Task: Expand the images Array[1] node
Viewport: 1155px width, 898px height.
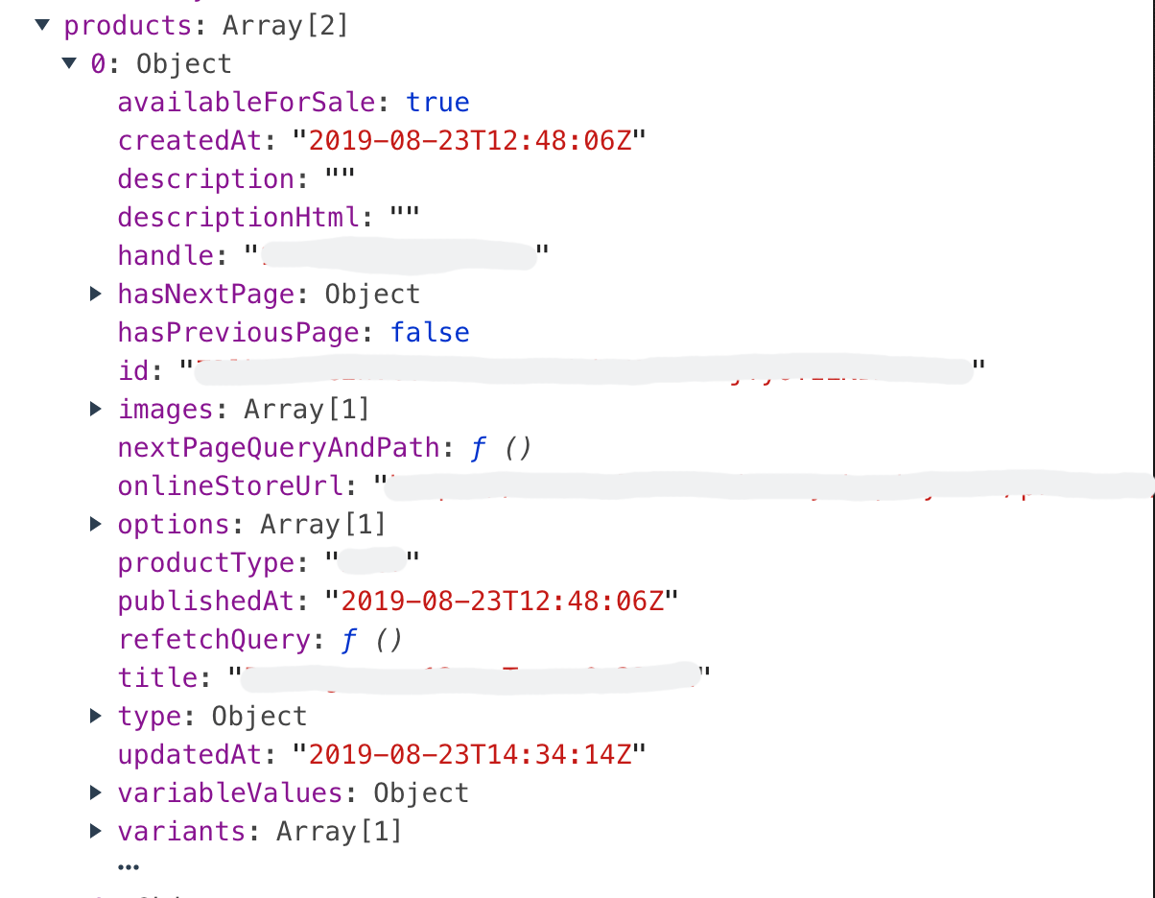Action: (94, 409)
